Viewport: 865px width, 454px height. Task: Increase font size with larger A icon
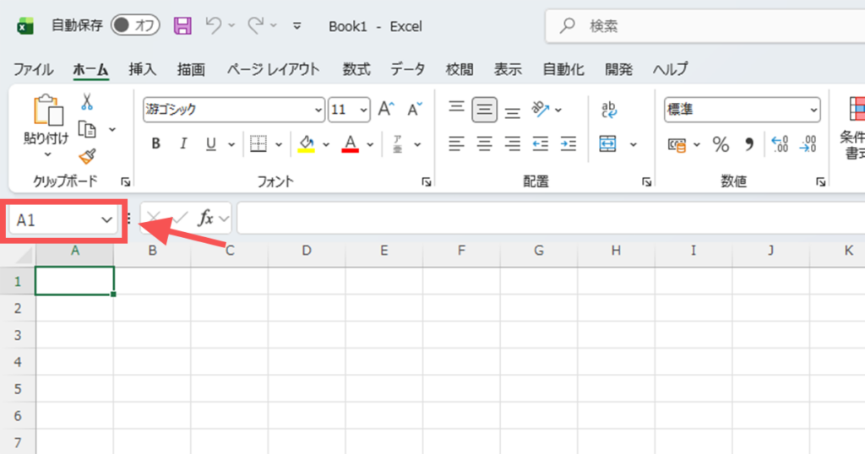[386, 109]
